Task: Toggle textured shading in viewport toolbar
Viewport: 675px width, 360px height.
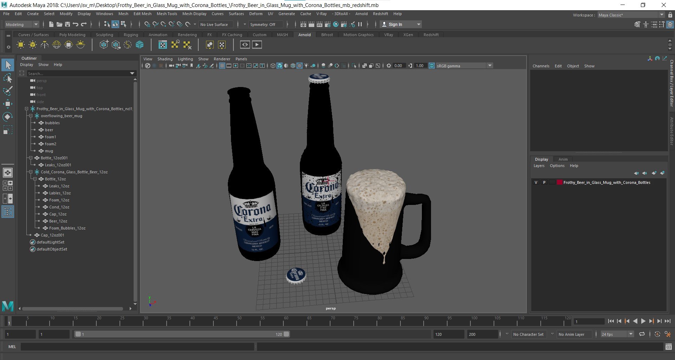Action: tap(300, 66)
